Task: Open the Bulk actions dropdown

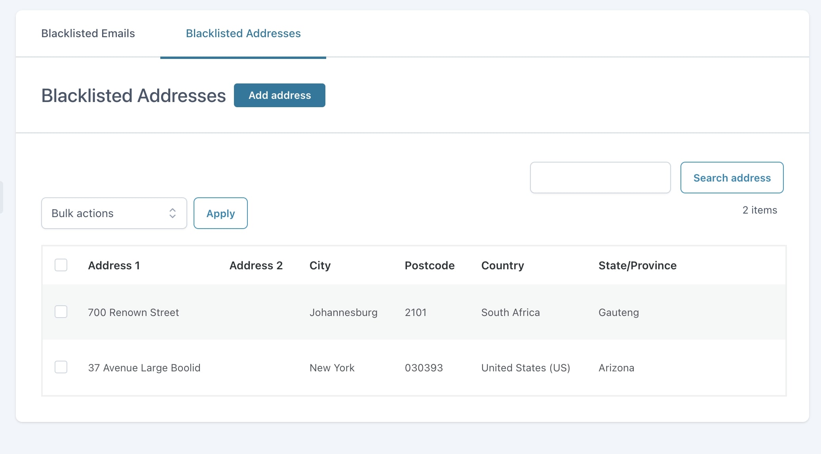Action: 114,213
